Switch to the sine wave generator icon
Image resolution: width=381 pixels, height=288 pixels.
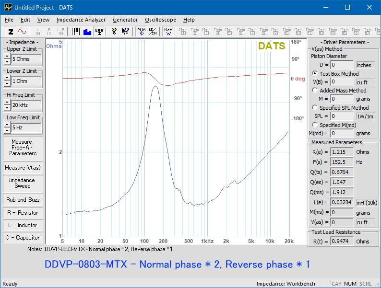coord(22,32)
